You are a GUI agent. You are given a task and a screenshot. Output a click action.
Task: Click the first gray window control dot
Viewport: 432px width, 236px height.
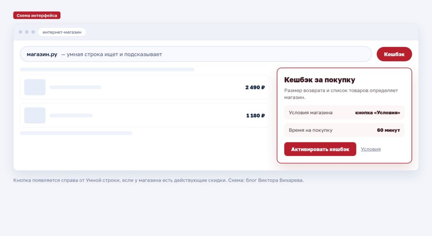click(x=20, y=32)
